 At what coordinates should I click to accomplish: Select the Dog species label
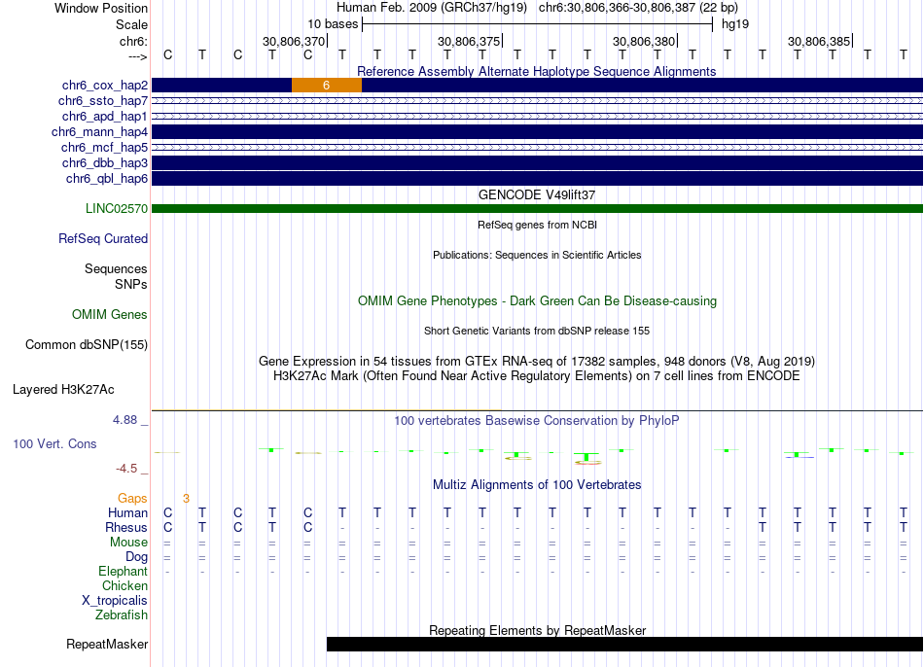coord(137,557)
